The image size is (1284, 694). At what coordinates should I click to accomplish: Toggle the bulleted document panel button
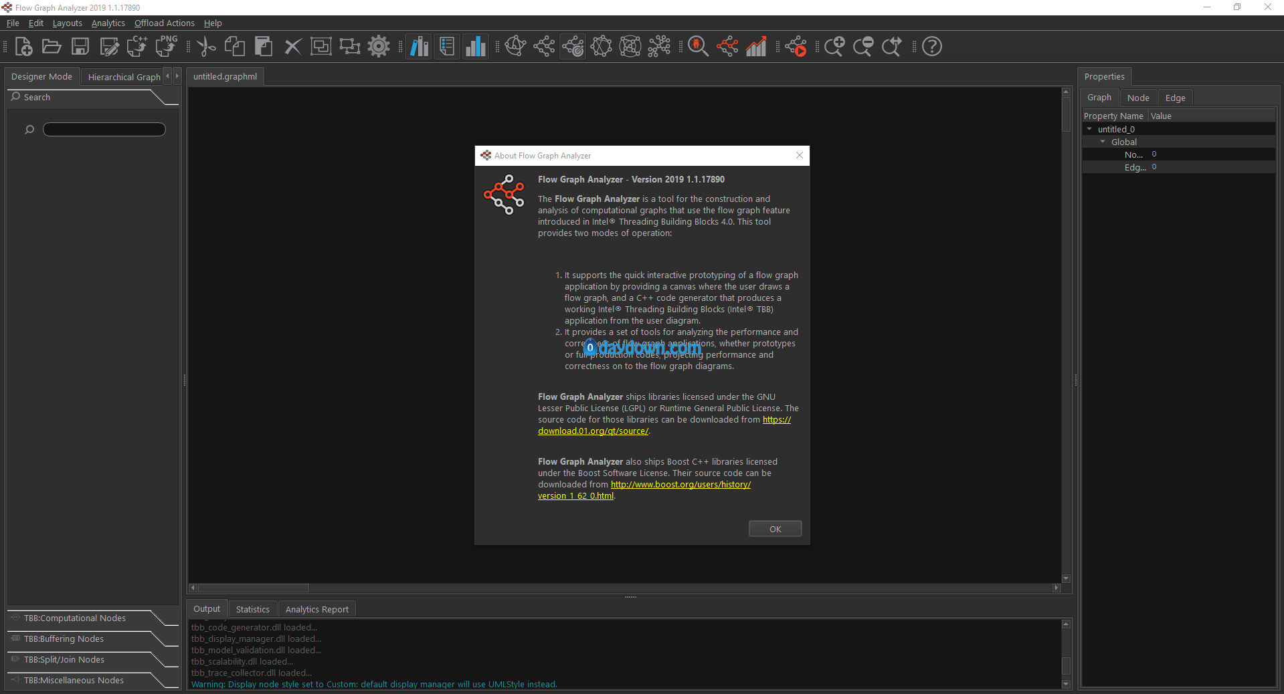pos(447,47)
